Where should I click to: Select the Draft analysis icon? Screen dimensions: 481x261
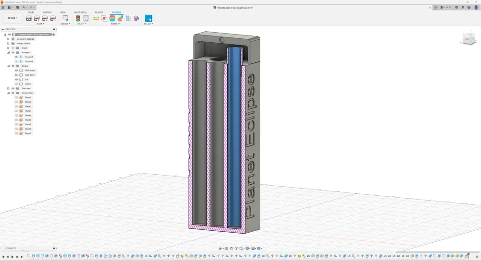click(120, 19)
